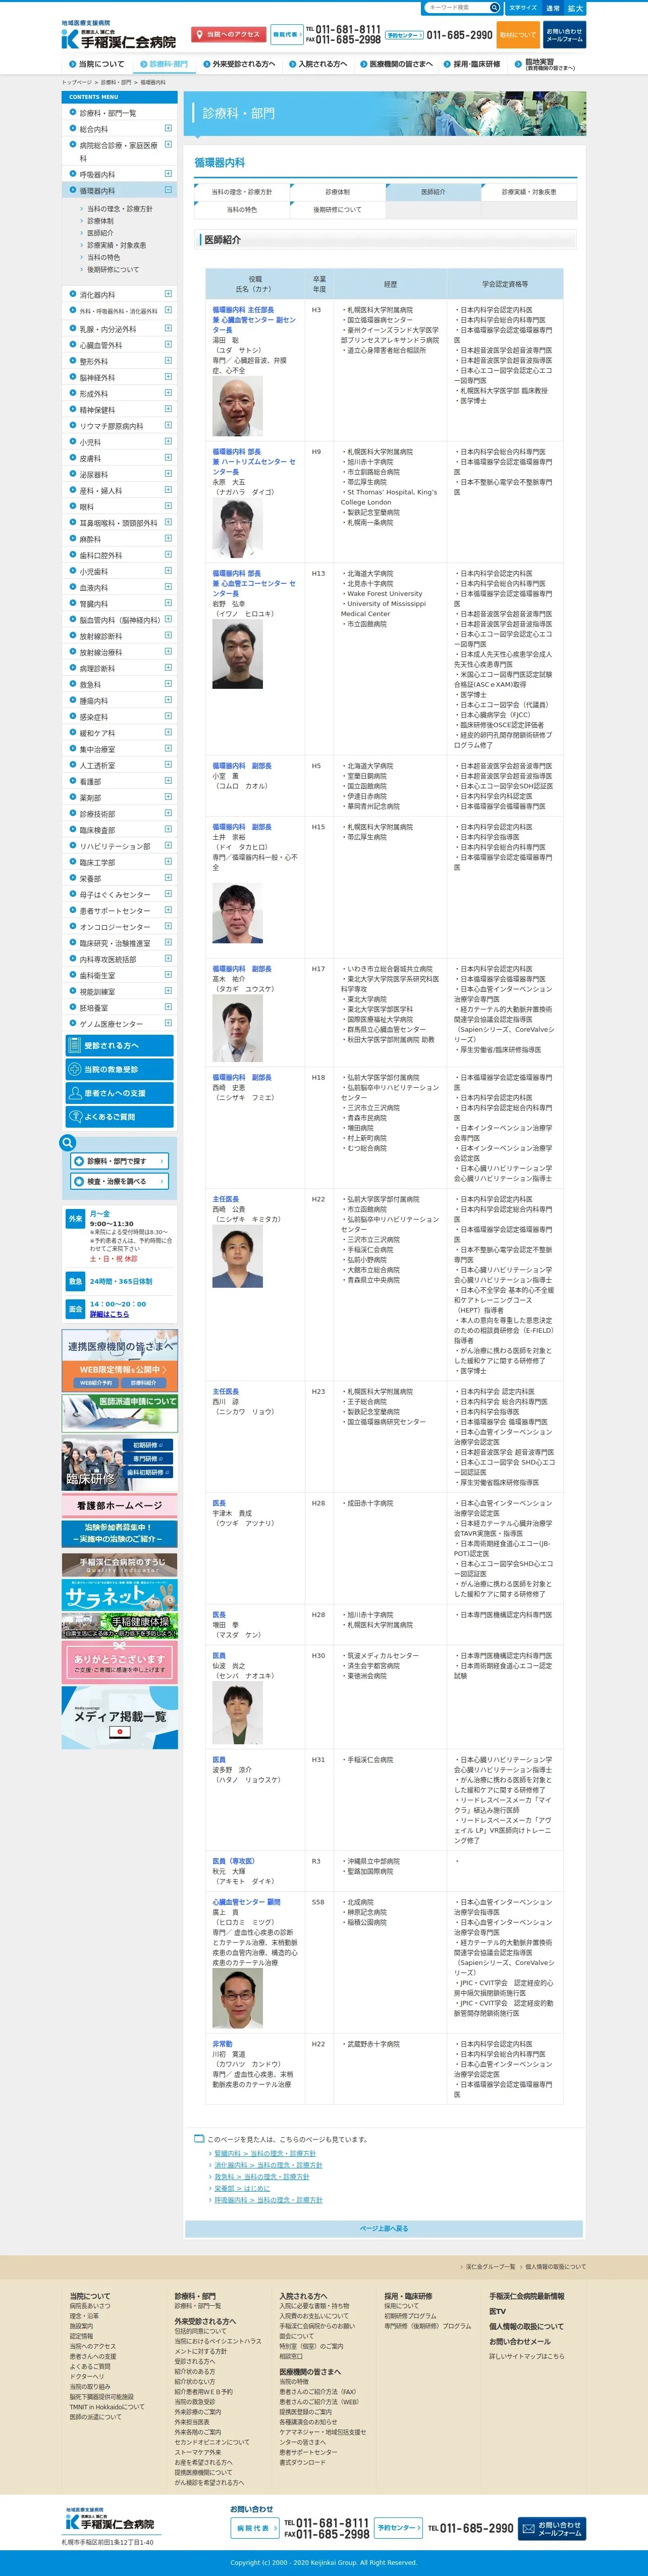Expand the 総合内科 sidebar section
The image size is (648, 2576).
tap(168, 129)
